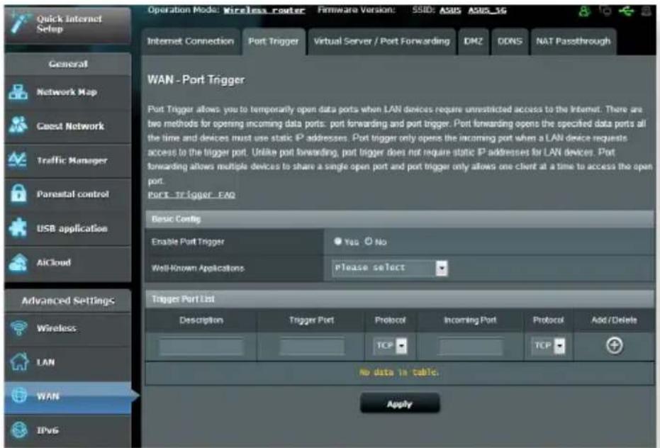The height and width of the screenshot is (448, 660).
Task: Click the Trigger Port List header
Action: (400, 299)
